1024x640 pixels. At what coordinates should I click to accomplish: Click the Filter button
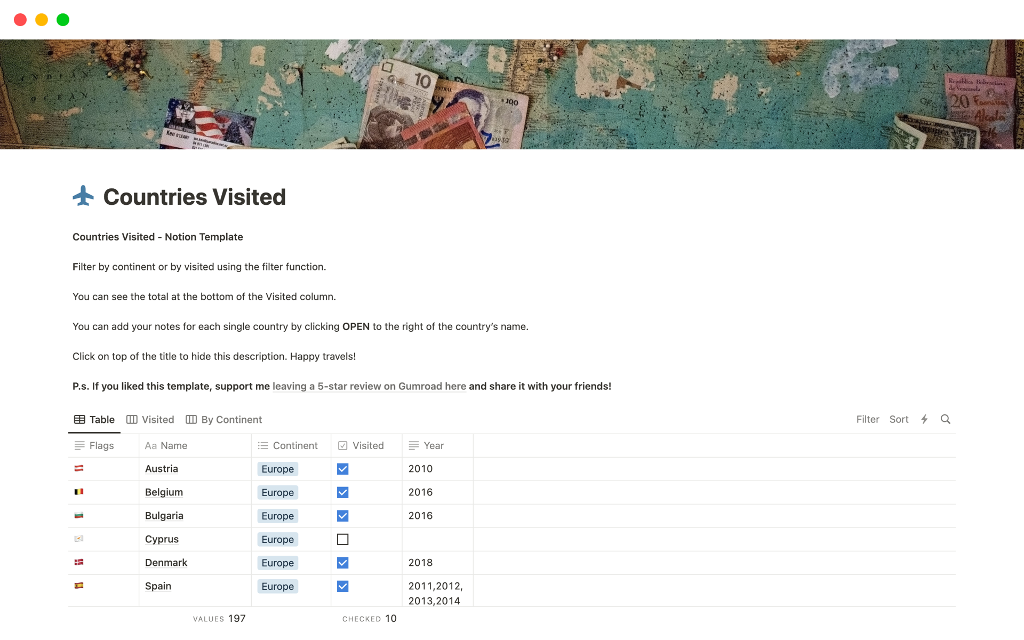click(x=867, y=419)
